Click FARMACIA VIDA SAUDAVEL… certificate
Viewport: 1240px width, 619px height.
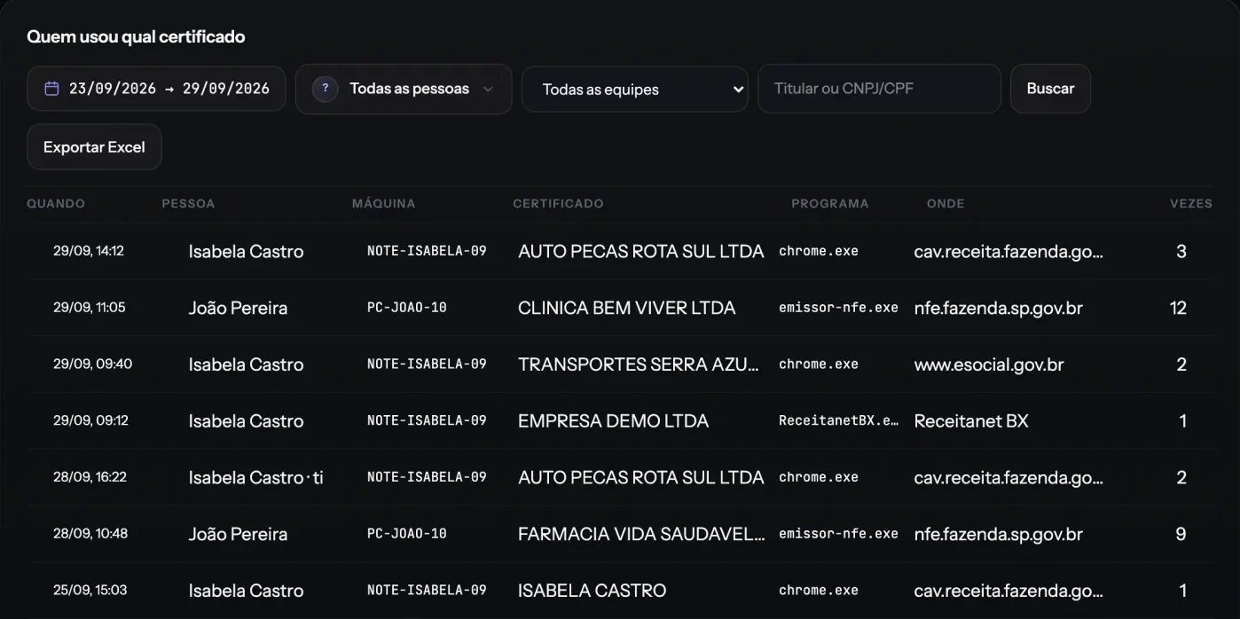(x=641, y=535)
